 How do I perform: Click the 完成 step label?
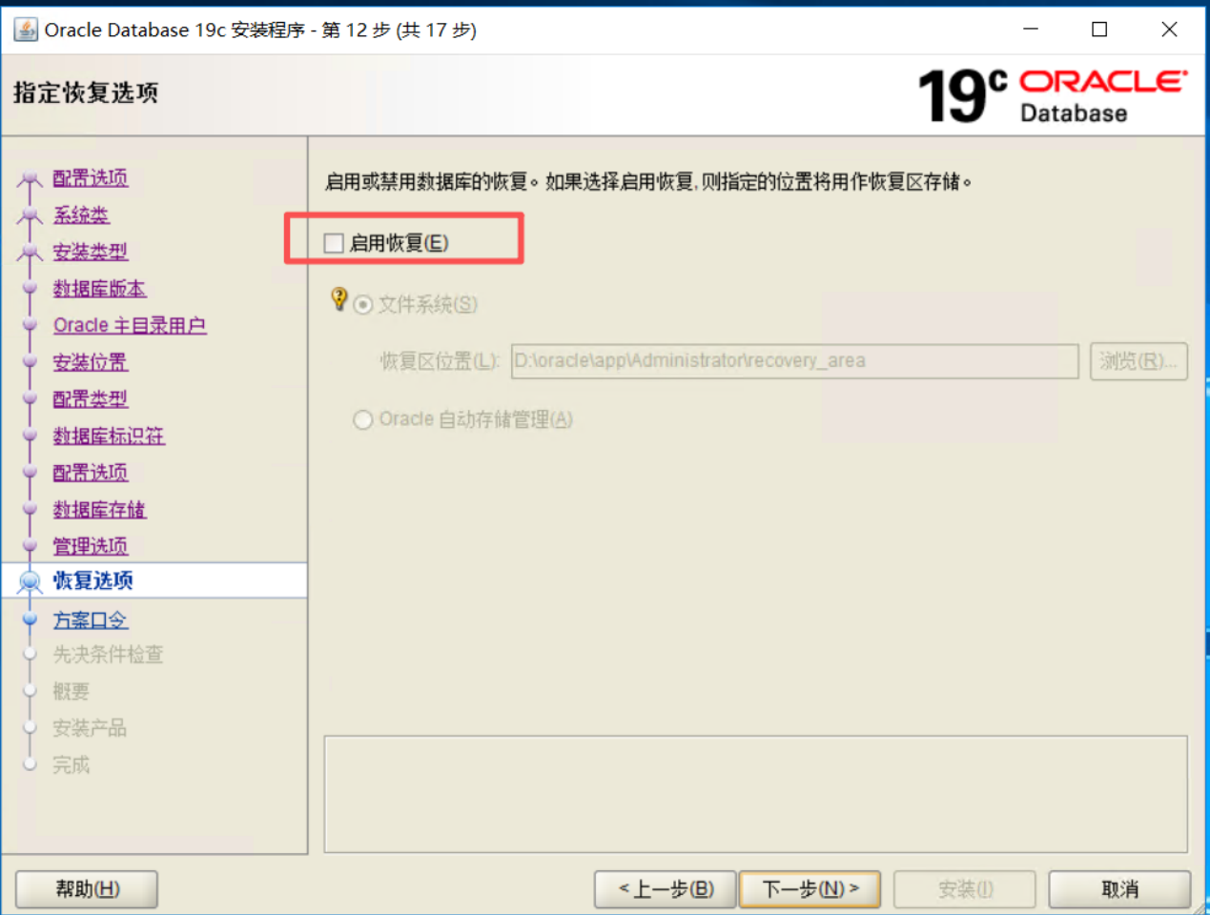[71, 764]
